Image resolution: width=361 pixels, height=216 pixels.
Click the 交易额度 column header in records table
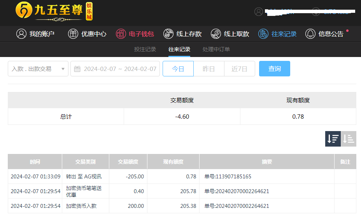(x=128, y=162)
